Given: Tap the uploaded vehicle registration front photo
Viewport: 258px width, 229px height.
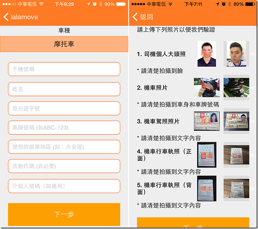Looking at the screenshot, I should coord(236,155).
